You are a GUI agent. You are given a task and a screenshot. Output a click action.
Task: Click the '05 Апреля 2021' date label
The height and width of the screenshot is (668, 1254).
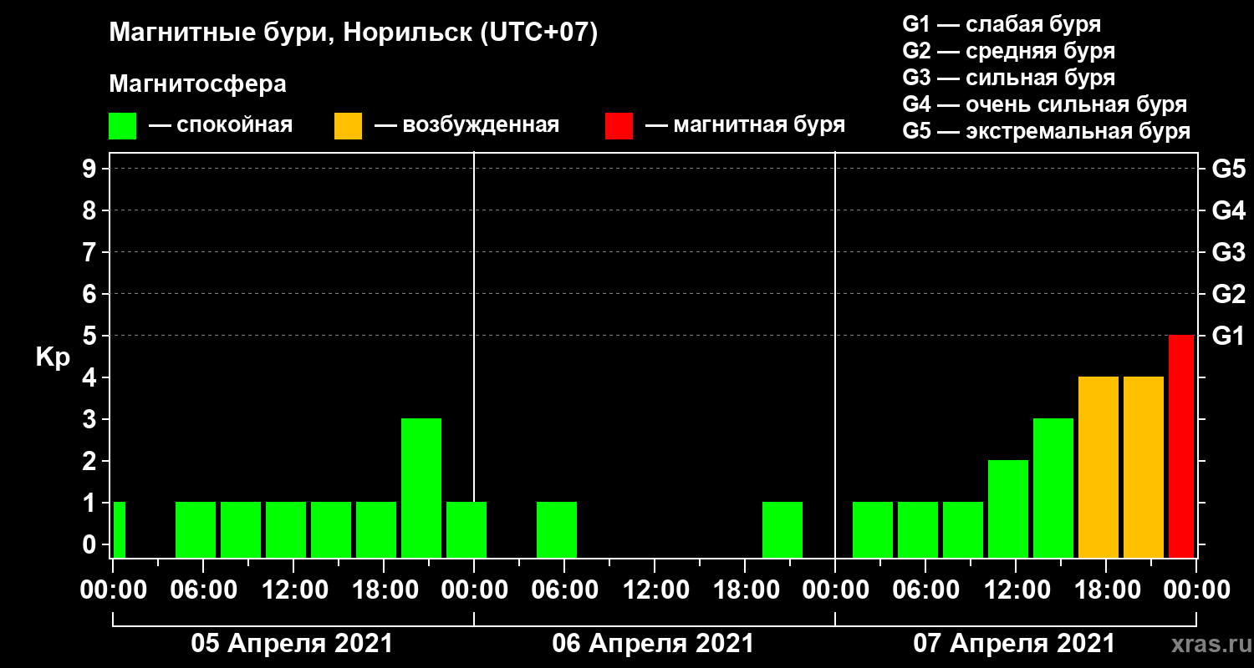(x=292, y=644)
